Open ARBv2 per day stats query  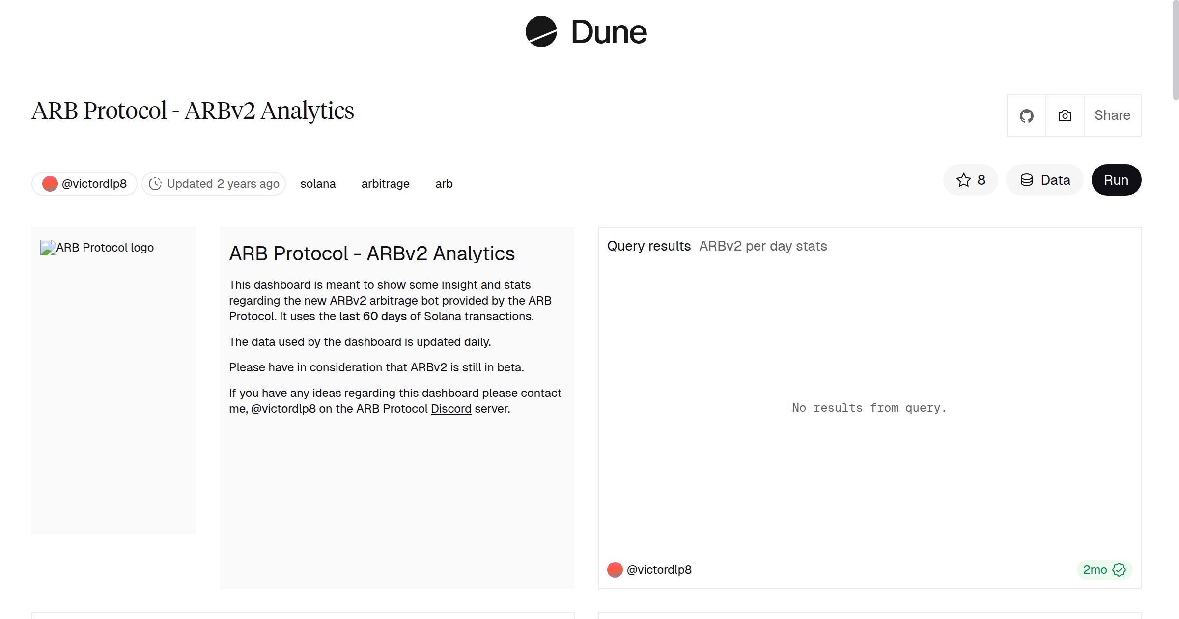pos(763,246)
